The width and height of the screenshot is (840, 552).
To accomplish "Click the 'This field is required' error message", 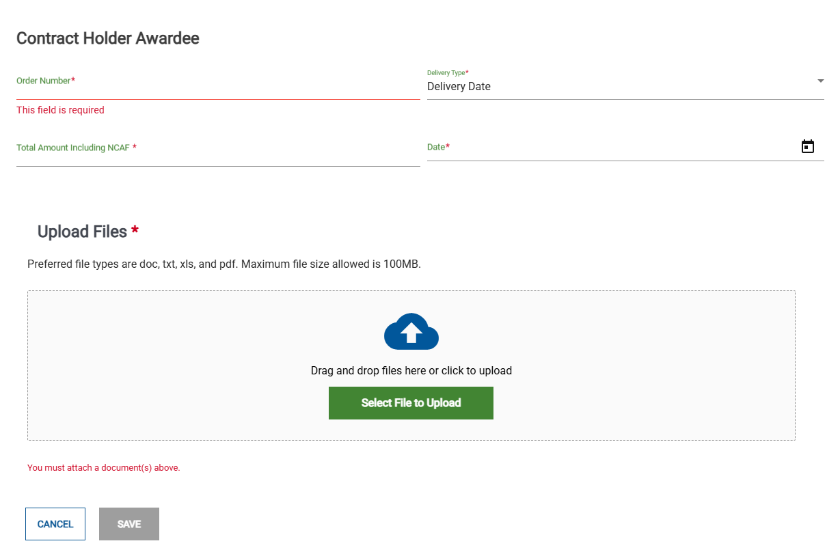I will pos(60,110).
